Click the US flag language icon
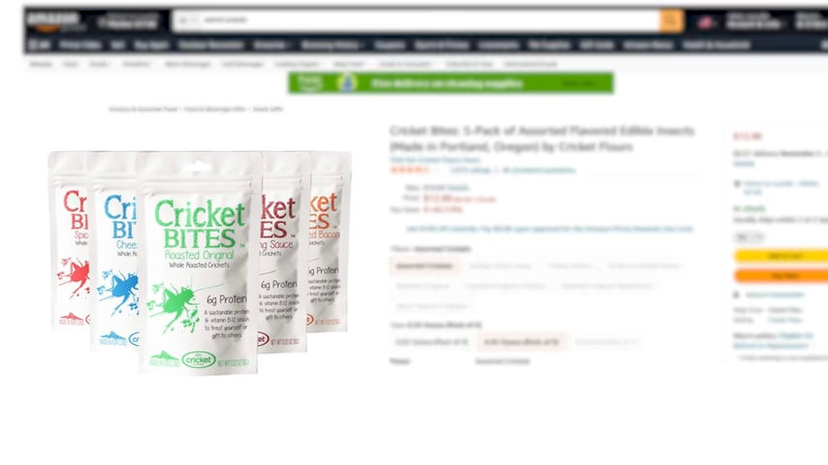This screenshot has width=828, height=465. [x=706, y=22]
